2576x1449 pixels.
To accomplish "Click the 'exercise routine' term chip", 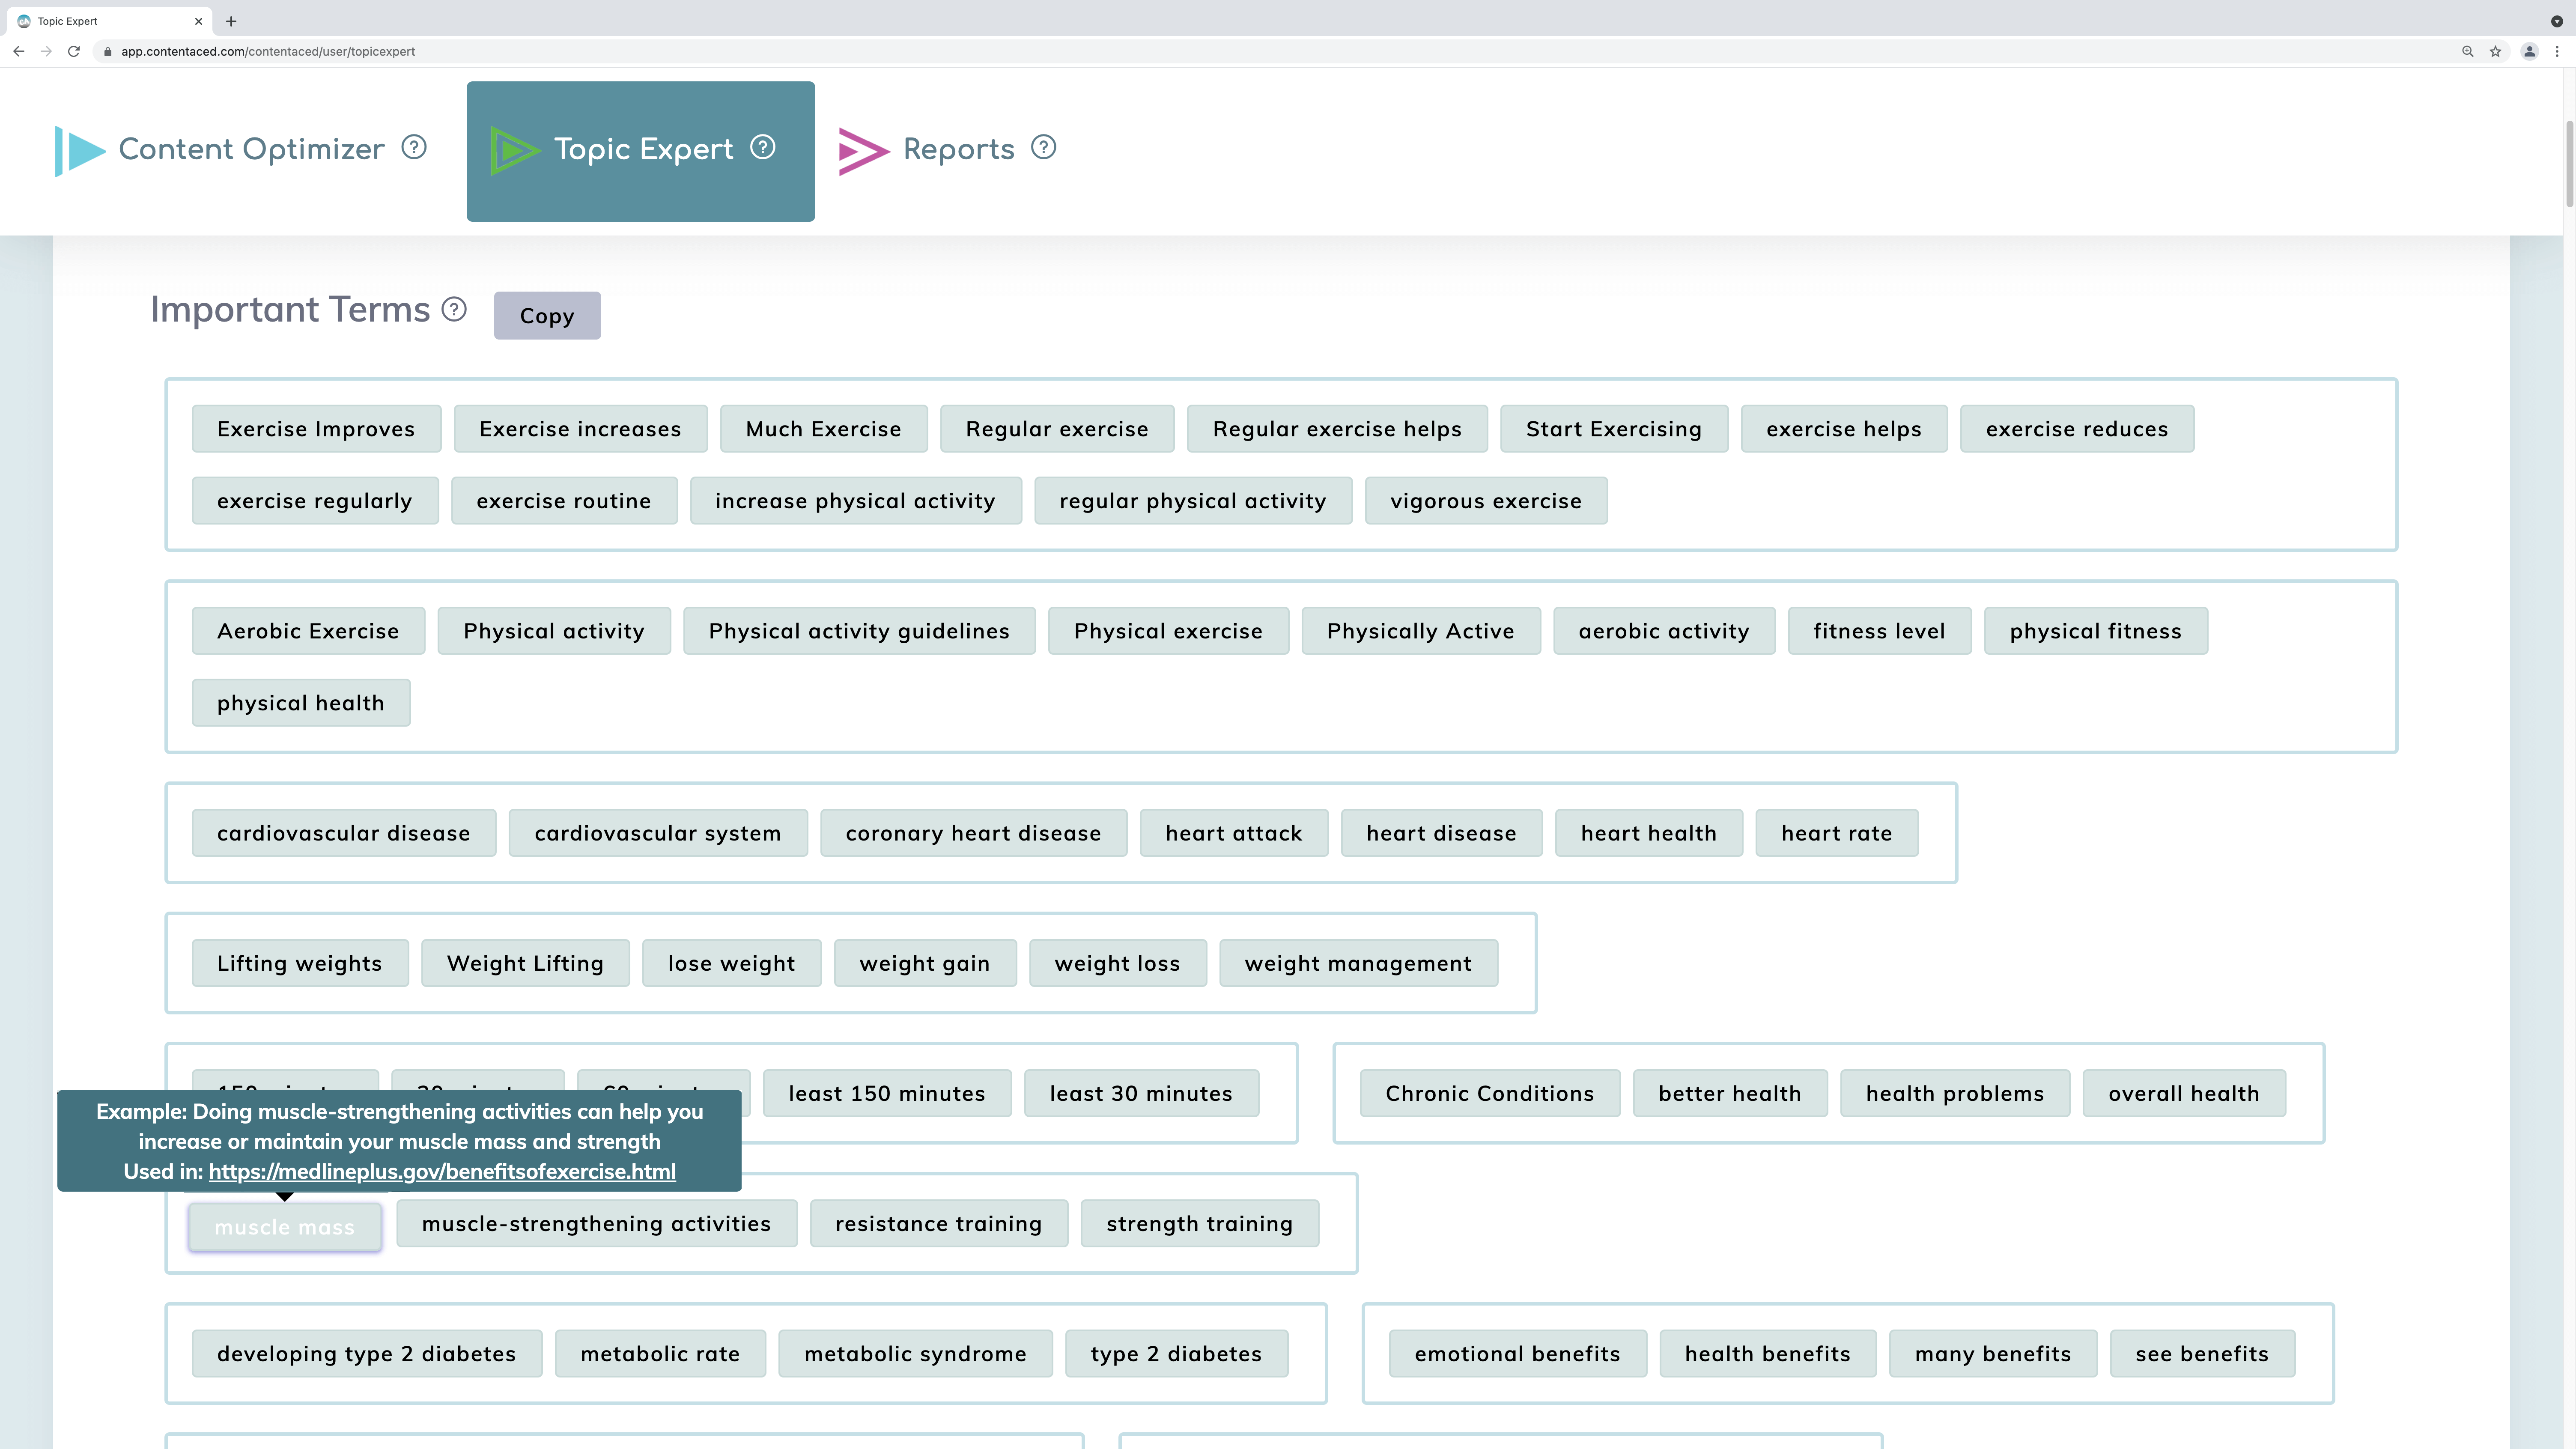I will [x=564, y=501].
